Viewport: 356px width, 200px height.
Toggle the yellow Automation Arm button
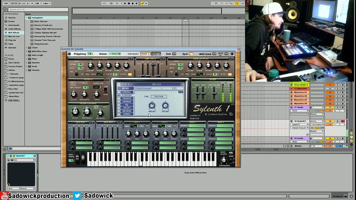tap(142, 3)
